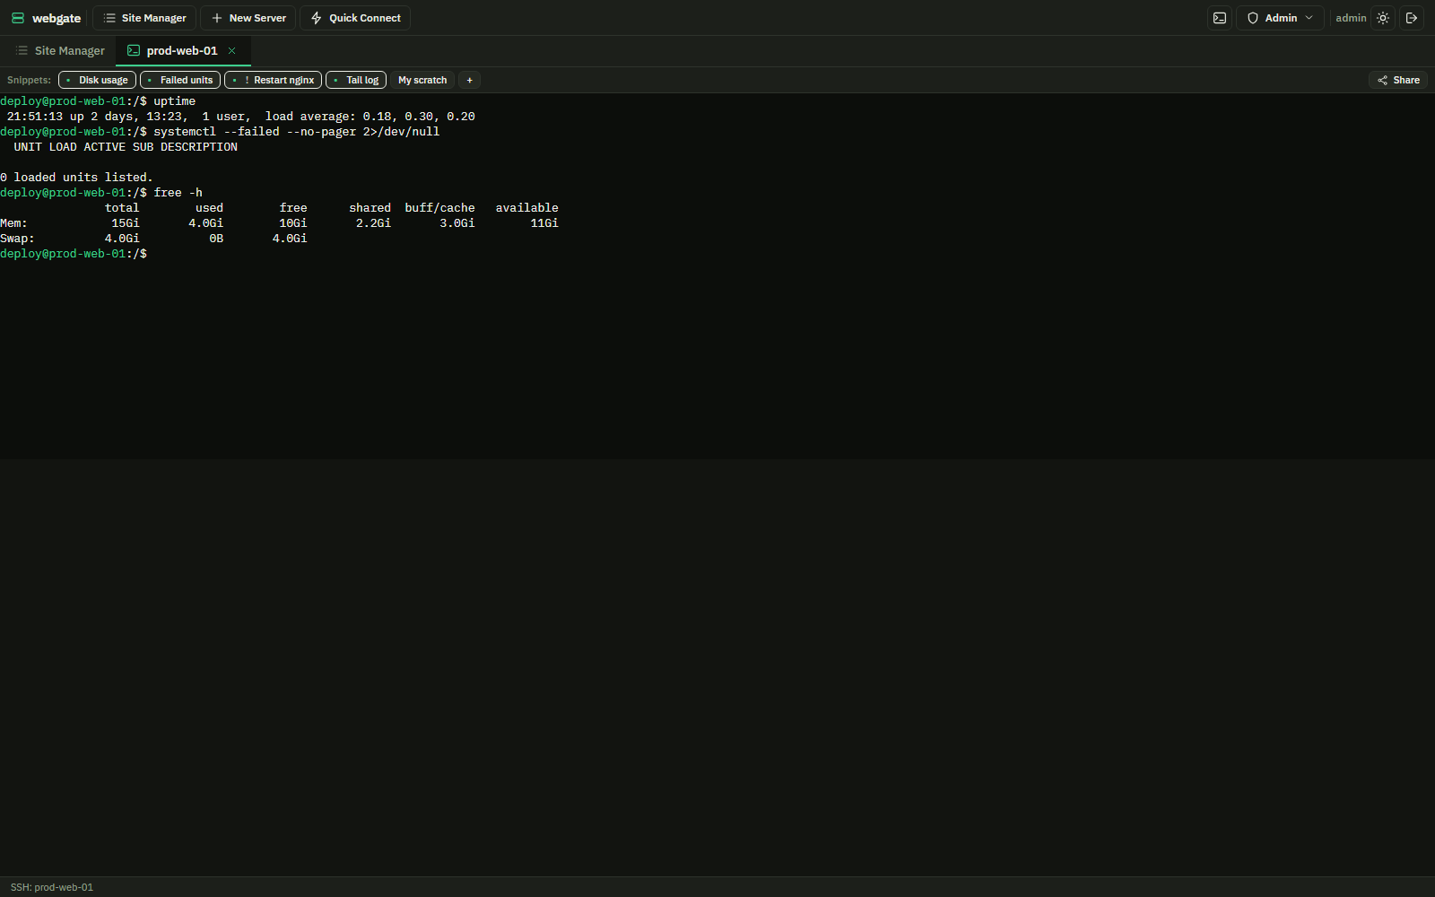Click the 'SSH: prod-web-01' status bar entry
The width and height of the screenshot is (1435, 897).
[52, 887]
